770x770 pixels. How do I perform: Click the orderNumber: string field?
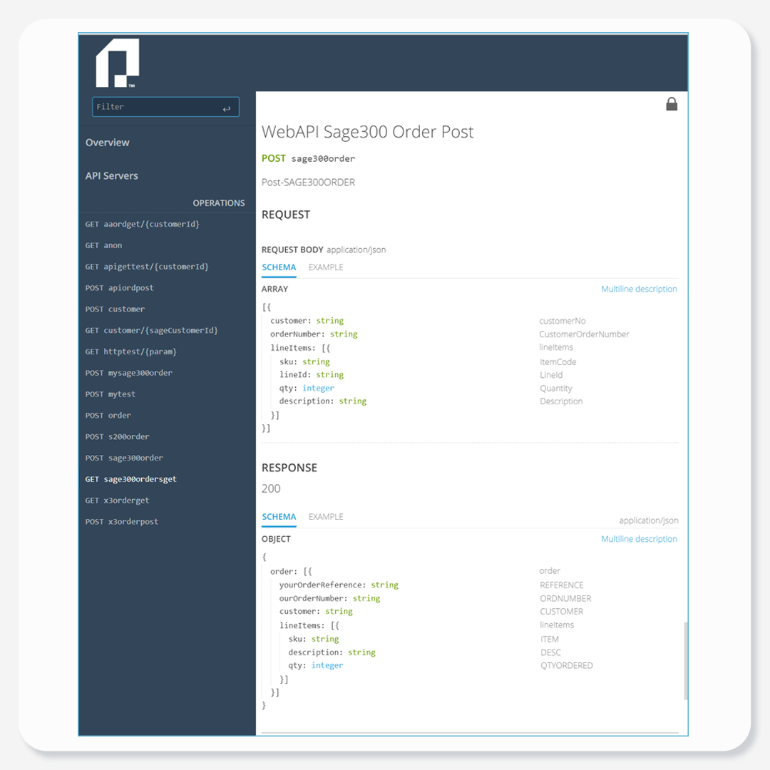click(x=314, y=334)
